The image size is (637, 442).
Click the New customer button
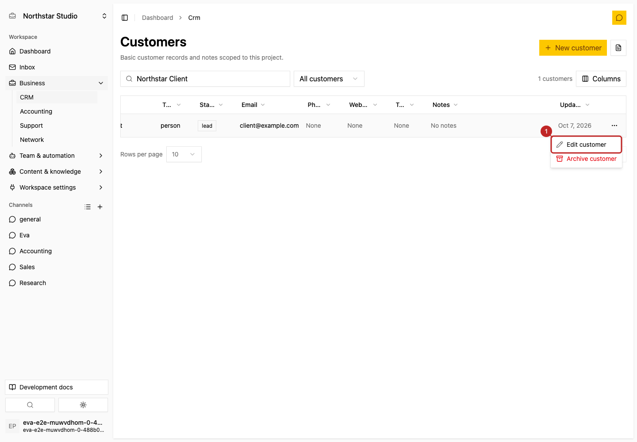click(573, 48)
